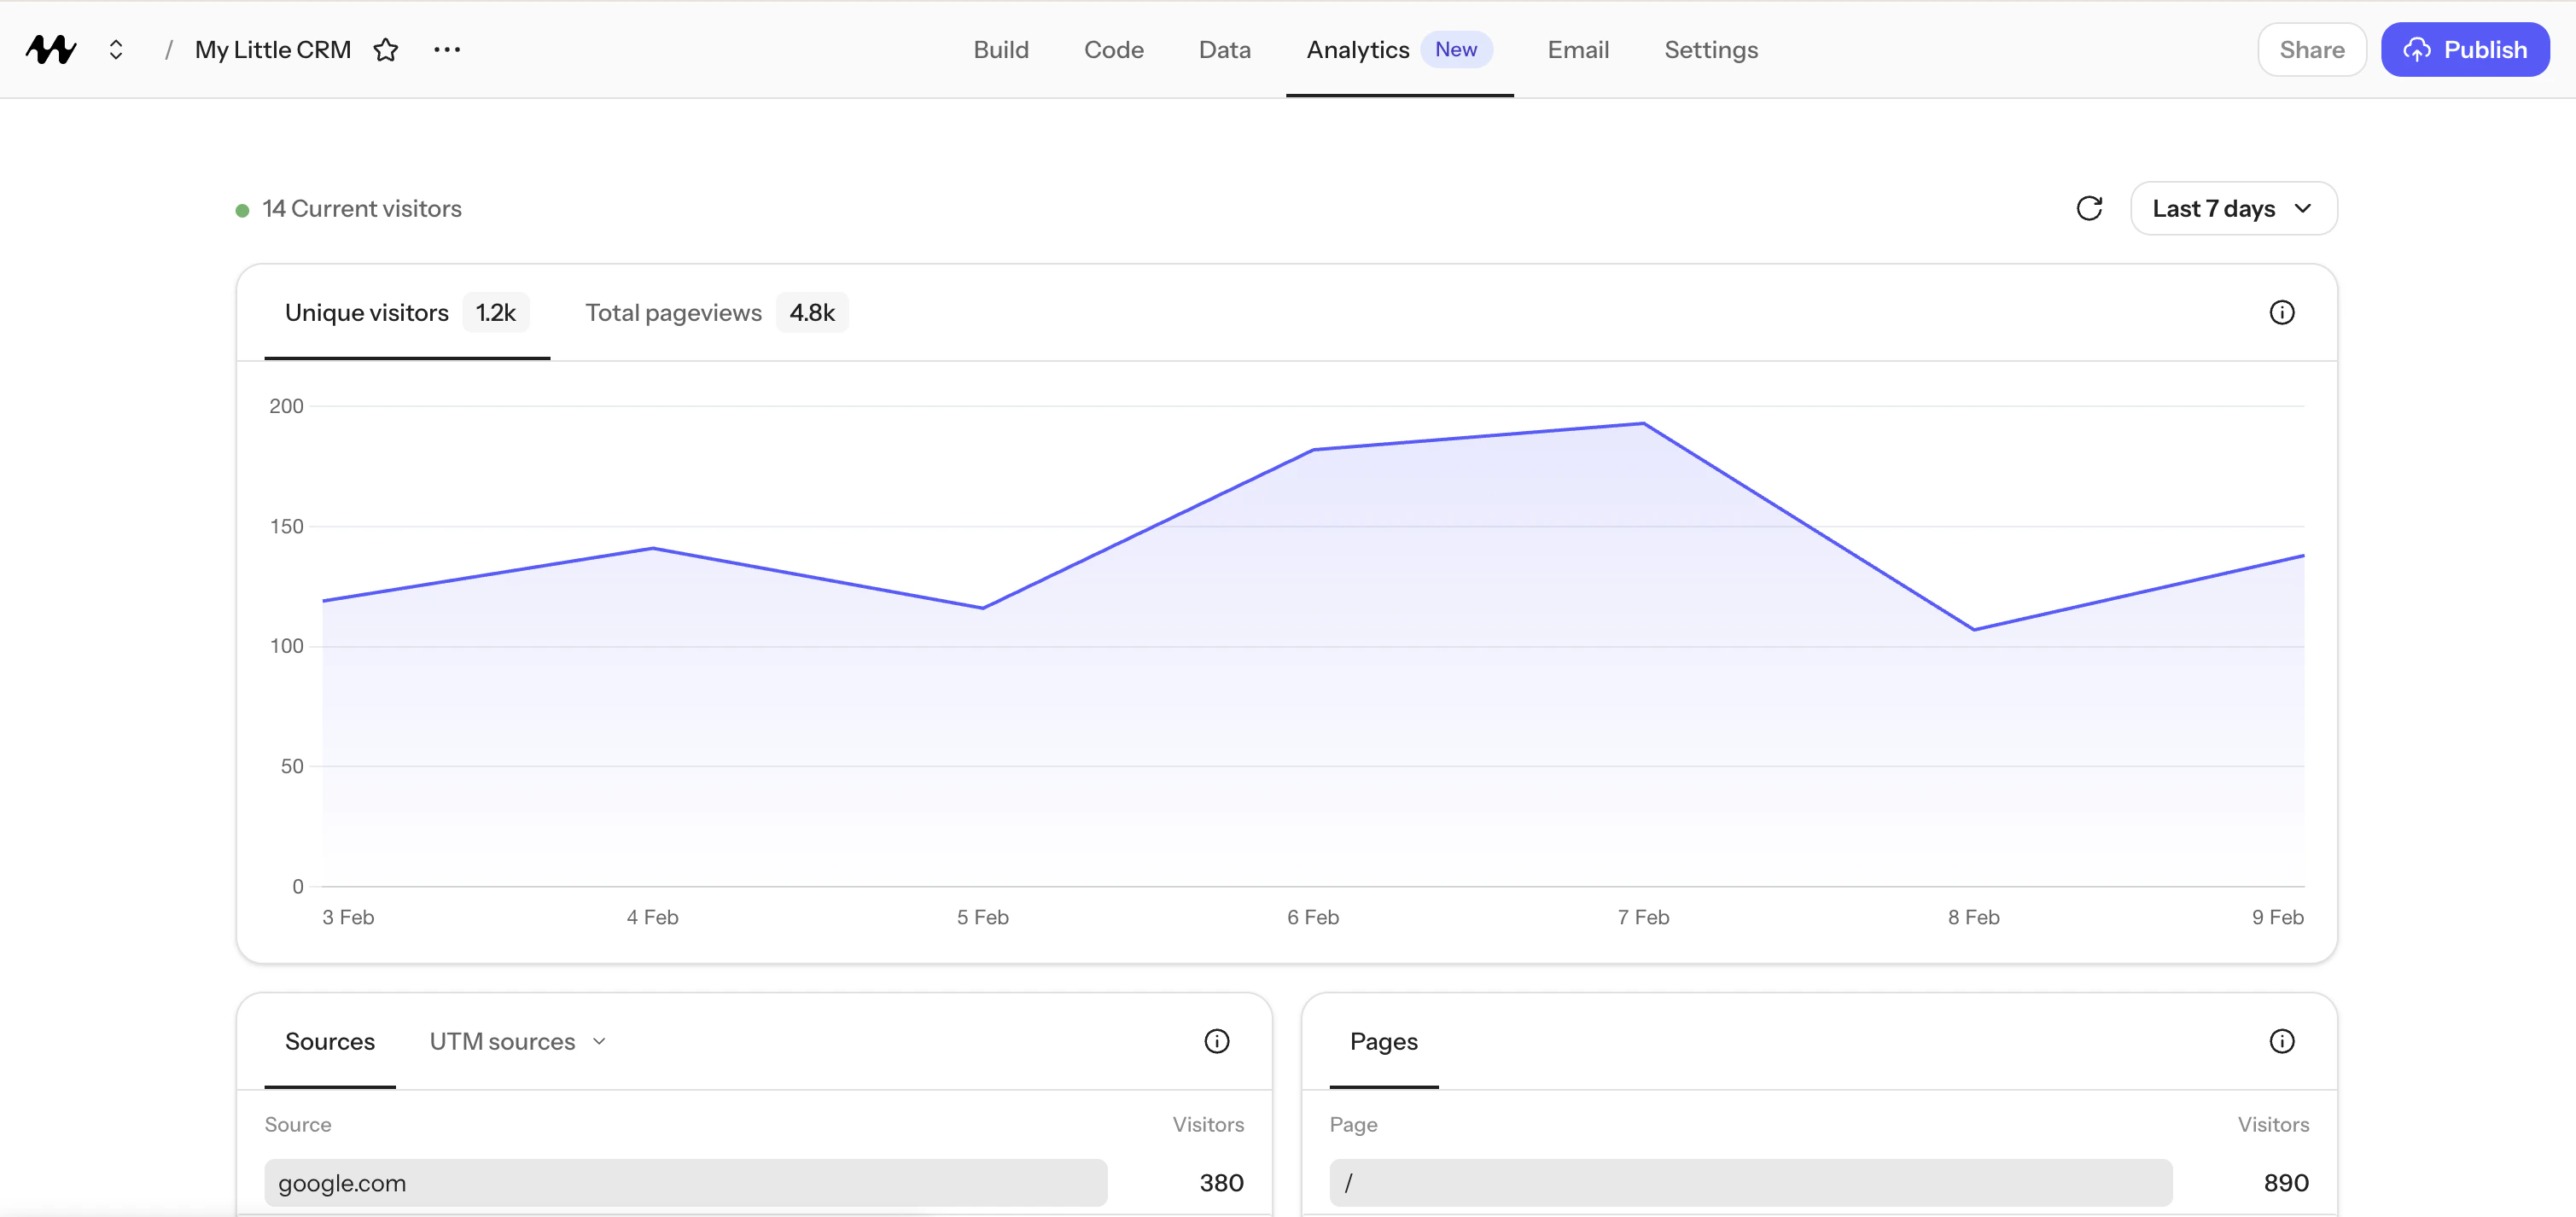The height and width of the screenshot is (1217, 2576).
Task: Select the Pages tab
Action: [x=1383, y=1041]
